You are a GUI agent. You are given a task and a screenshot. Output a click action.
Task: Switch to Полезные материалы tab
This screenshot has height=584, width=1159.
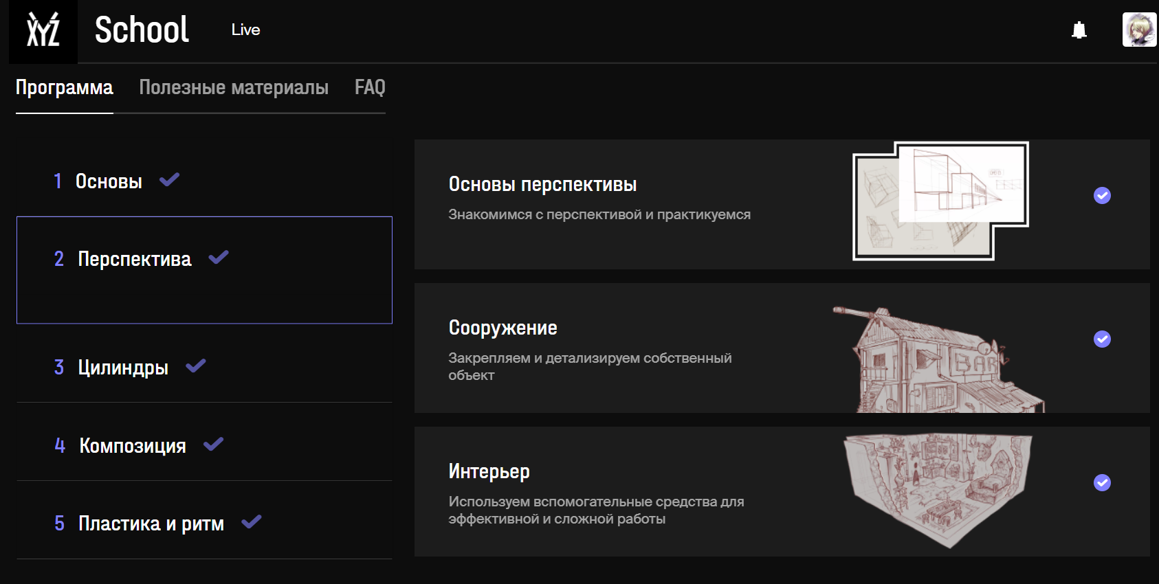tap(234, 88)
